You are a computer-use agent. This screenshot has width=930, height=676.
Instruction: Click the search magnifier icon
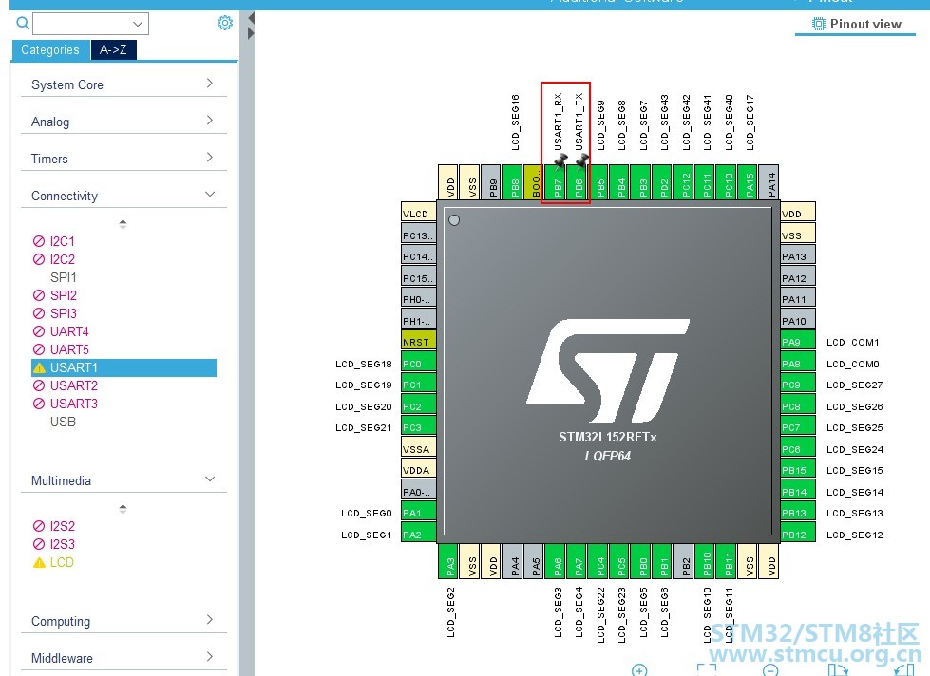click(23, 23)
